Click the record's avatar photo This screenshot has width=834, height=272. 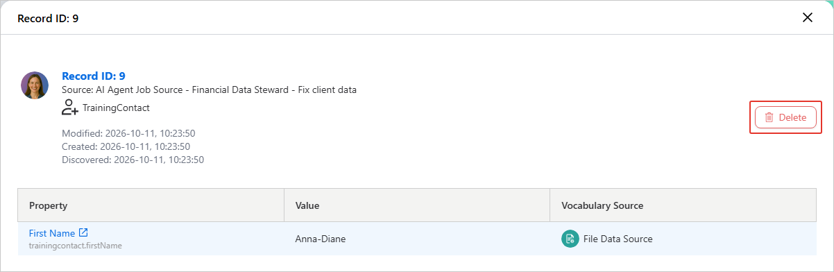pos(35,85)
